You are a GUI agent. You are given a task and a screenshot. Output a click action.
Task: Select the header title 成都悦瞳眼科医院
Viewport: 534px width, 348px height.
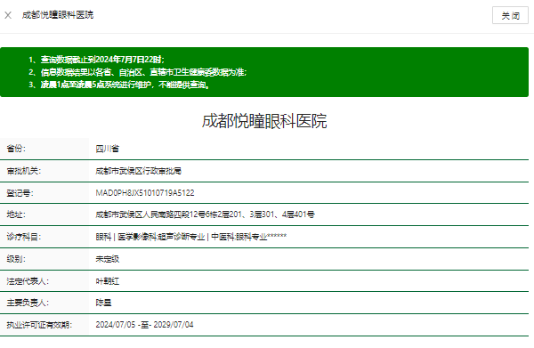click(x=58, y=15)
